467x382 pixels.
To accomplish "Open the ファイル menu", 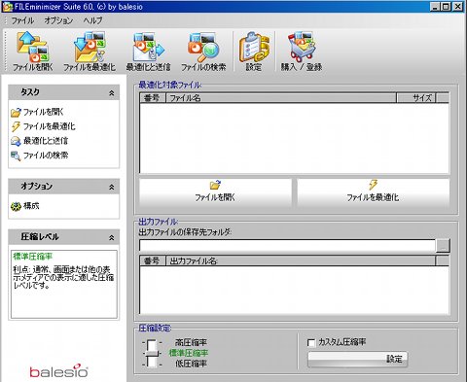I will [22, 20].
